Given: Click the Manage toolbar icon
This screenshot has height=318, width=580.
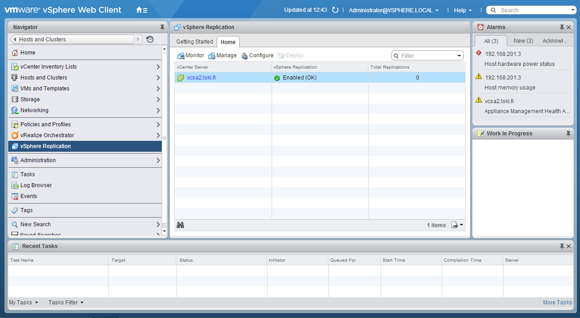Looking at the screenshot, I should point(212,55).
